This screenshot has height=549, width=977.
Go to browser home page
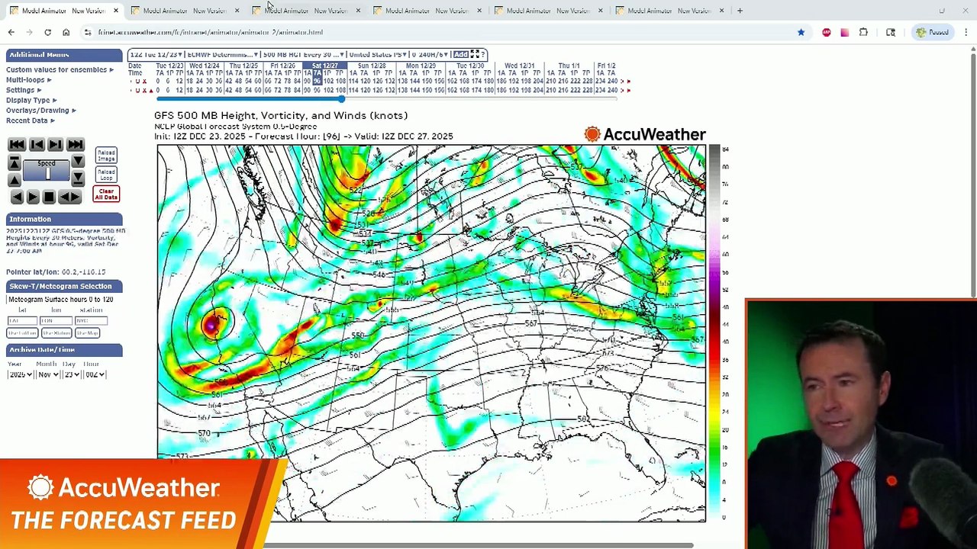66,32
